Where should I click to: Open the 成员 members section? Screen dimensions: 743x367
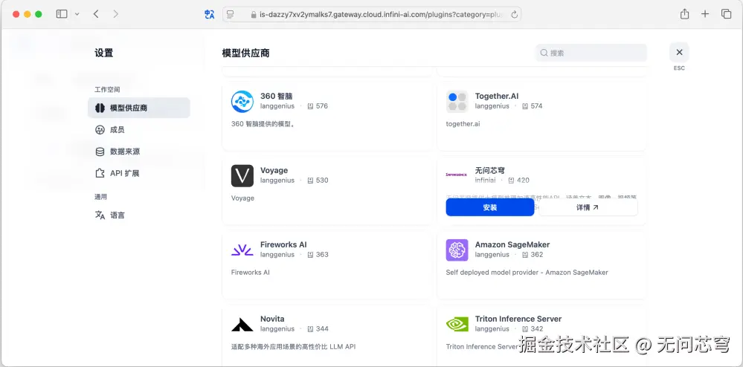pos(139,130)
